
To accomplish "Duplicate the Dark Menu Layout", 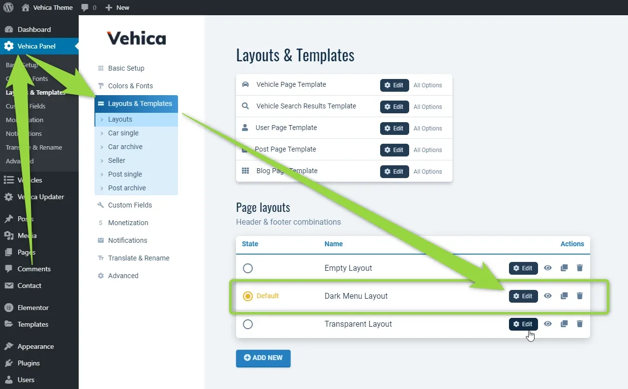I will tap(564, 296).
